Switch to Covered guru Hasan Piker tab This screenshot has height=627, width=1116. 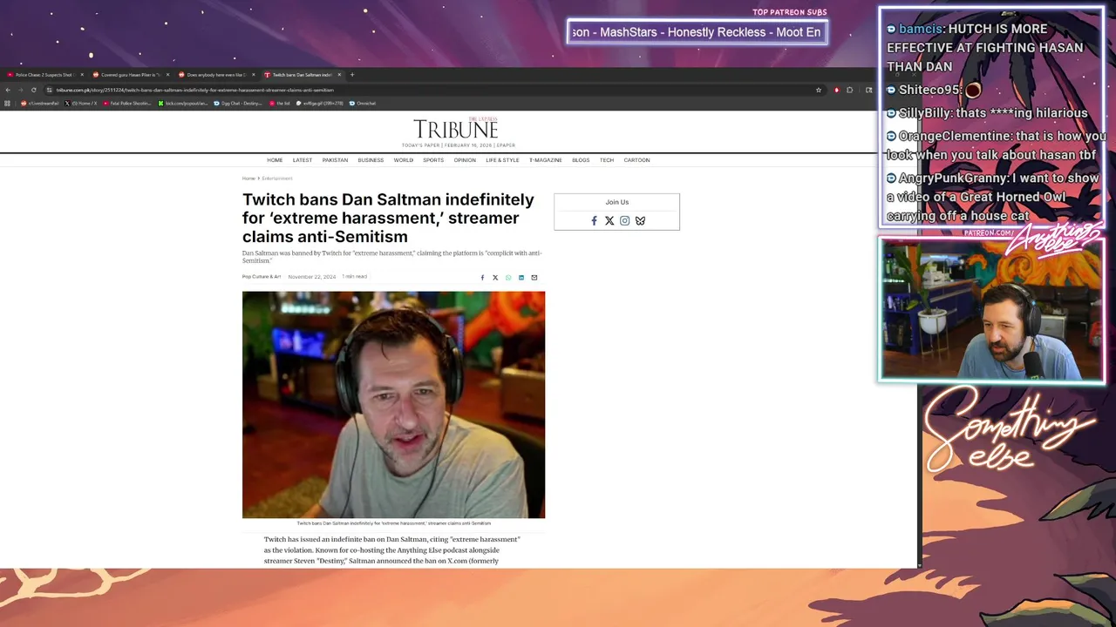pyautogui.click(x=129, y=75)
